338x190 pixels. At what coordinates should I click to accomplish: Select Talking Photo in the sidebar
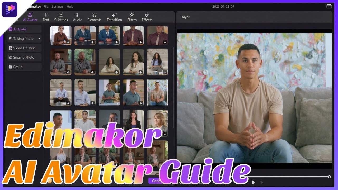coord(24,39)
